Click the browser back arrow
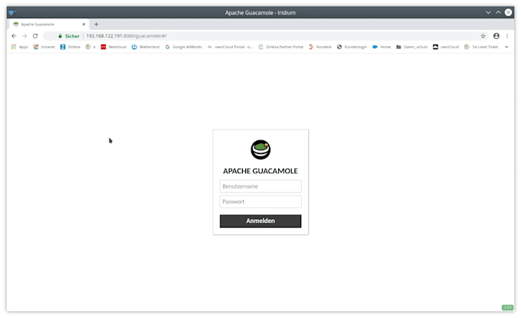Viewport: 521px width, 318px height. point(14,36)
